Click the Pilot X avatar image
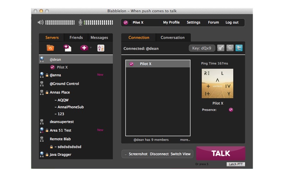This screenshot has height=177, width=284. point(217,84)
